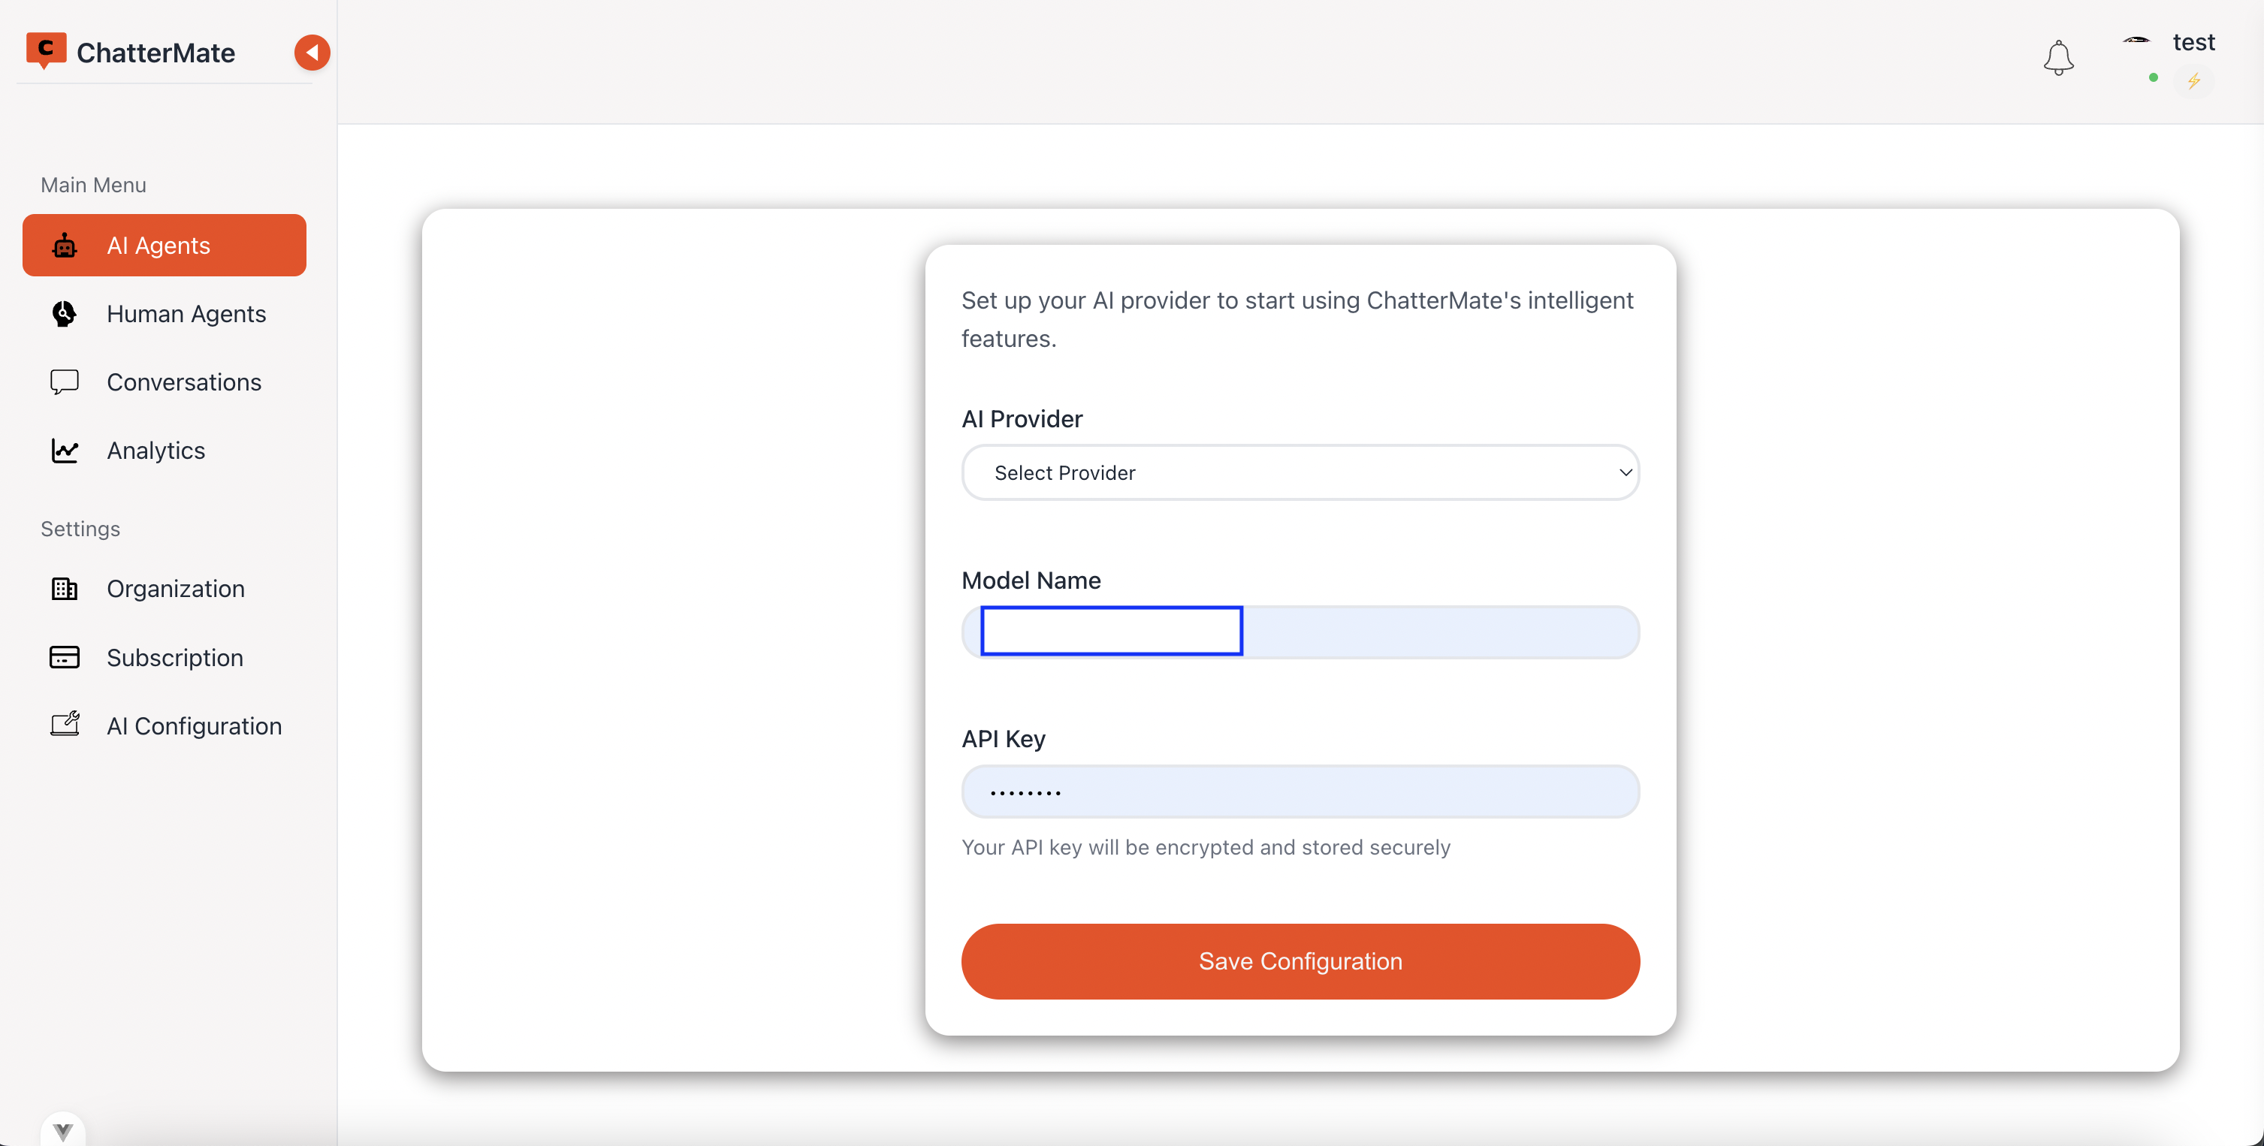This screenshot has width=2264, height=1146.
Task: Click the Model Name input field
Action: pyautogui.click(x=1111, y=630)
